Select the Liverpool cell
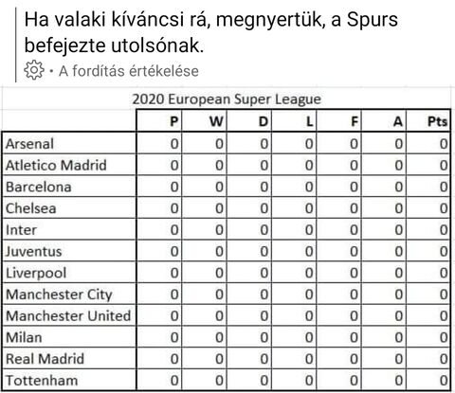 click(x=69, y=273)
